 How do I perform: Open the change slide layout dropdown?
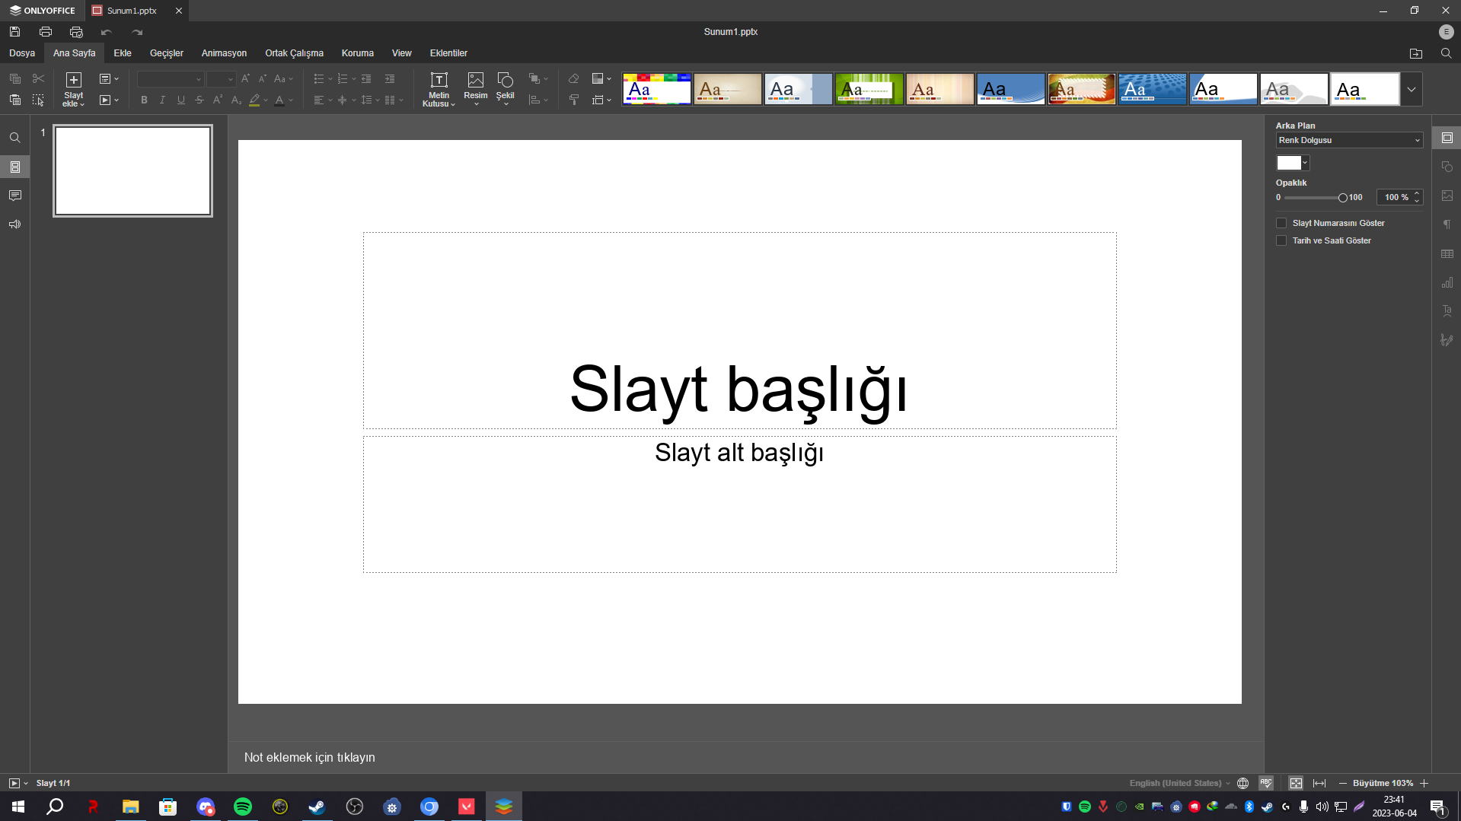coord(109,78)
